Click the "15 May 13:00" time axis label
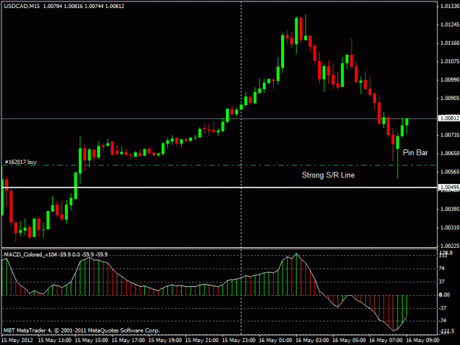The width and height of the screenshot is (460, 345). [x=55, y=341]
